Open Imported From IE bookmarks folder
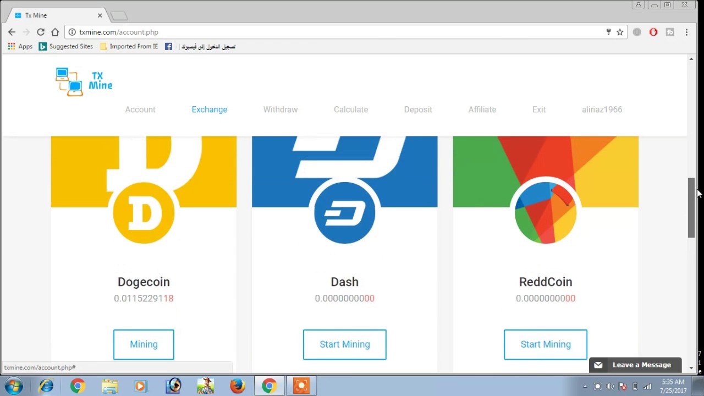The height and width of the screenshot is (396, 704). point(129,47)
